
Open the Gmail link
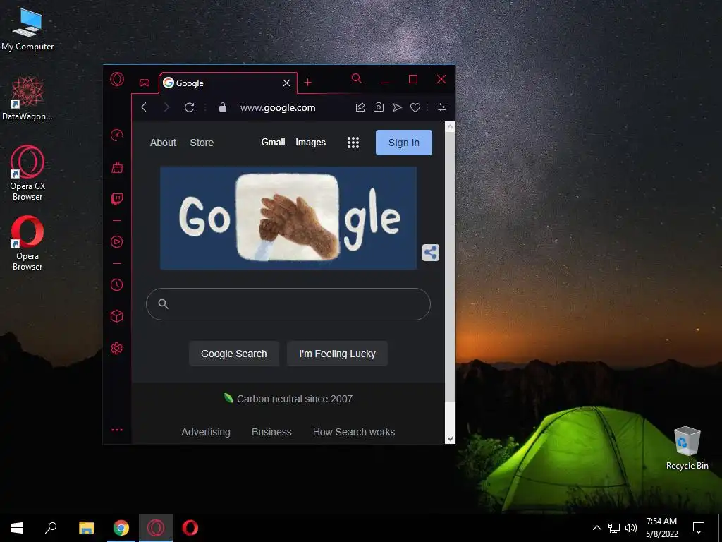point(273,143)
